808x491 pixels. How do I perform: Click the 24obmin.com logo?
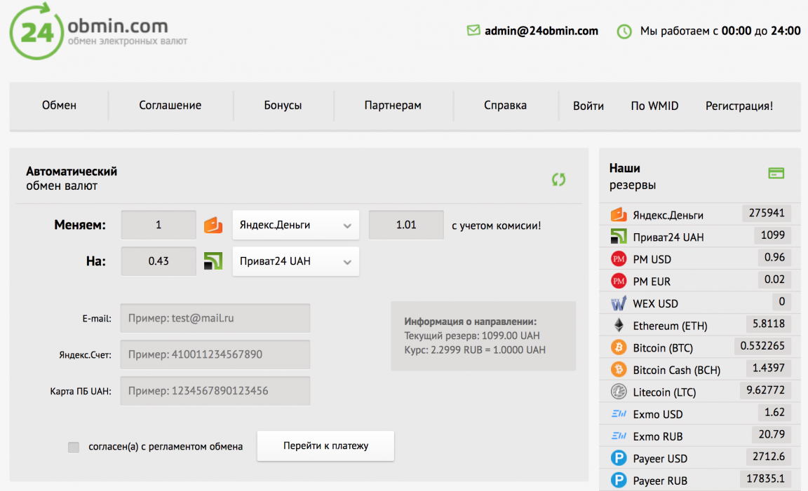98,32
